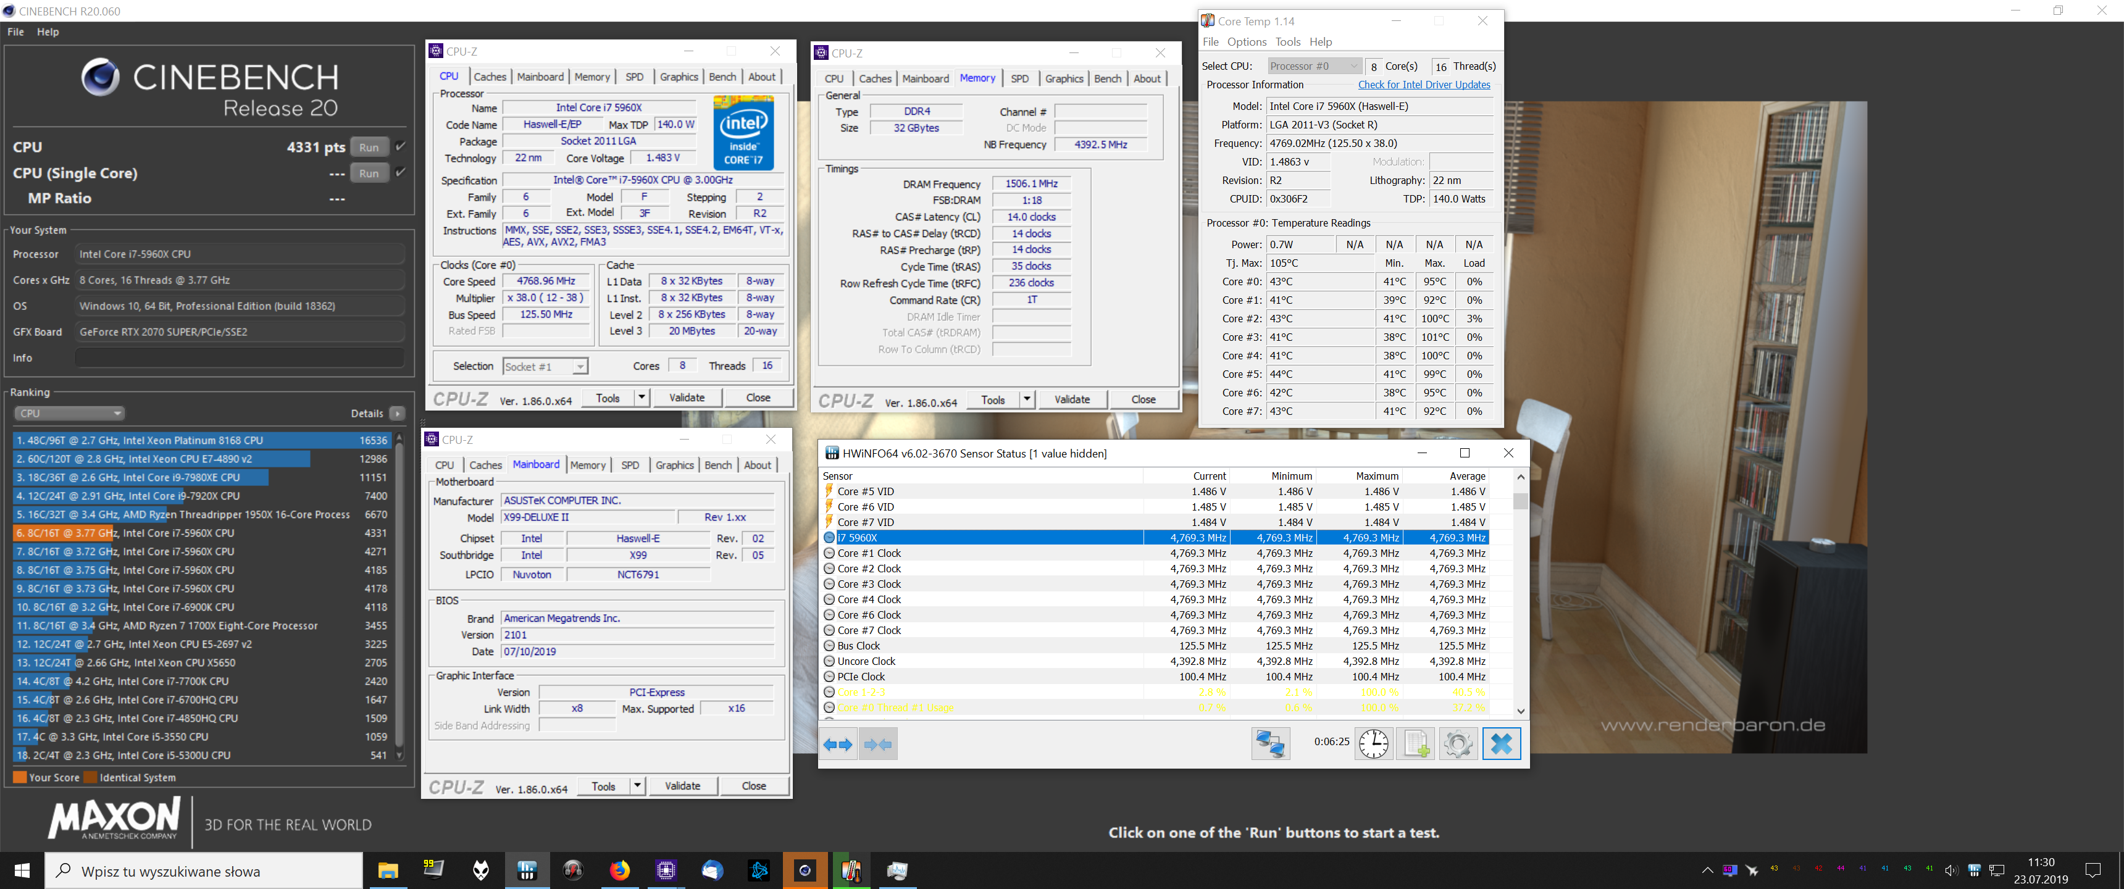Switch to HWiNFO on the taskbar

pyautogui.click(x=527, y=870)
